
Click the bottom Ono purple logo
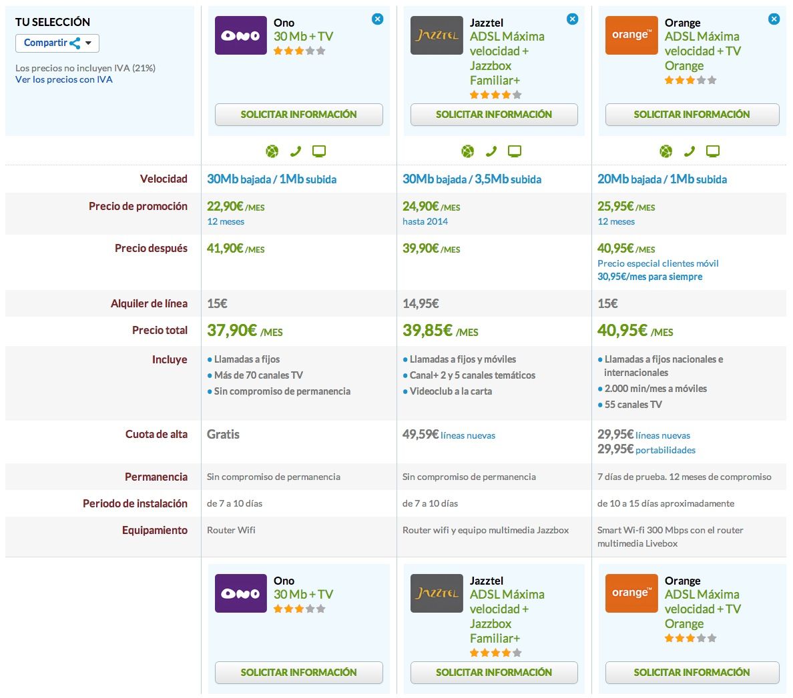click(x=241, y=593)
